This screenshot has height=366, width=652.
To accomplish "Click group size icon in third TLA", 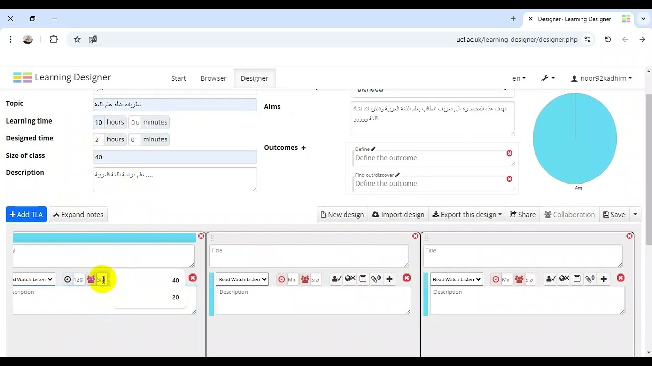I will click(519, 279).
